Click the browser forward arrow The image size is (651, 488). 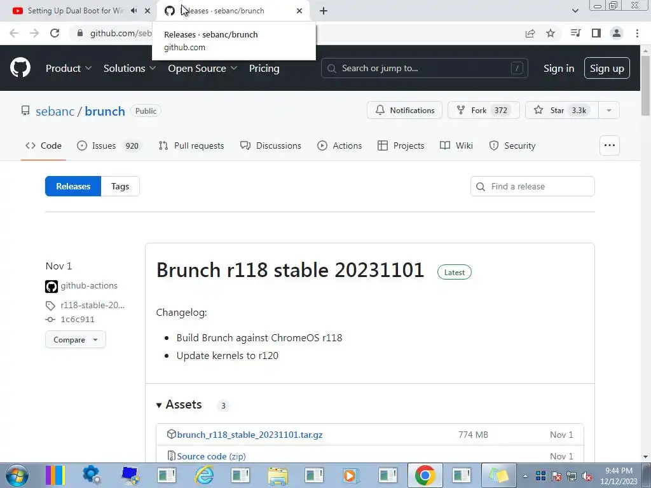[34, 33]
